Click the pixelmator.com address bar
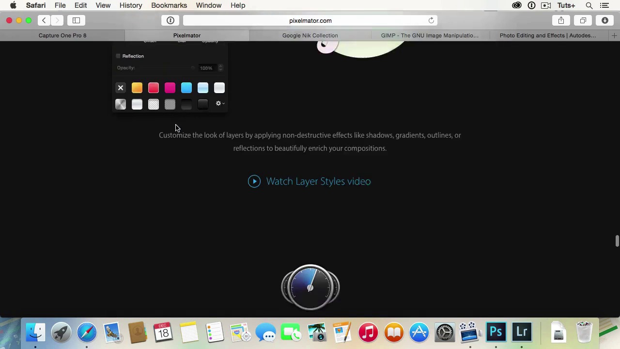The image size is (620, 349). click(x=310, y=20)
